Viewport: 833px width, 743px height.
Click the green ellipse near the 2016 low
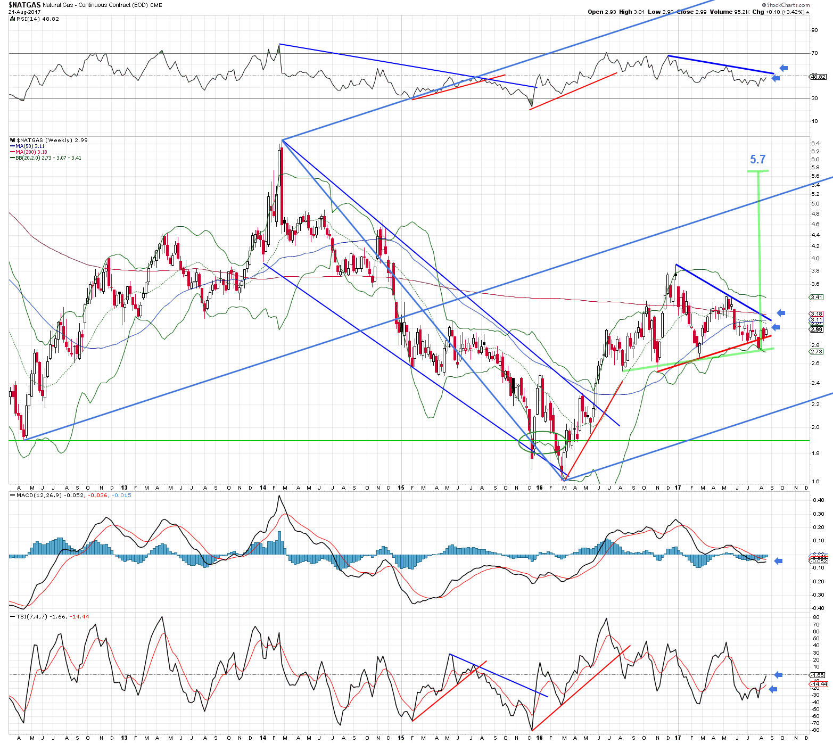542,442
